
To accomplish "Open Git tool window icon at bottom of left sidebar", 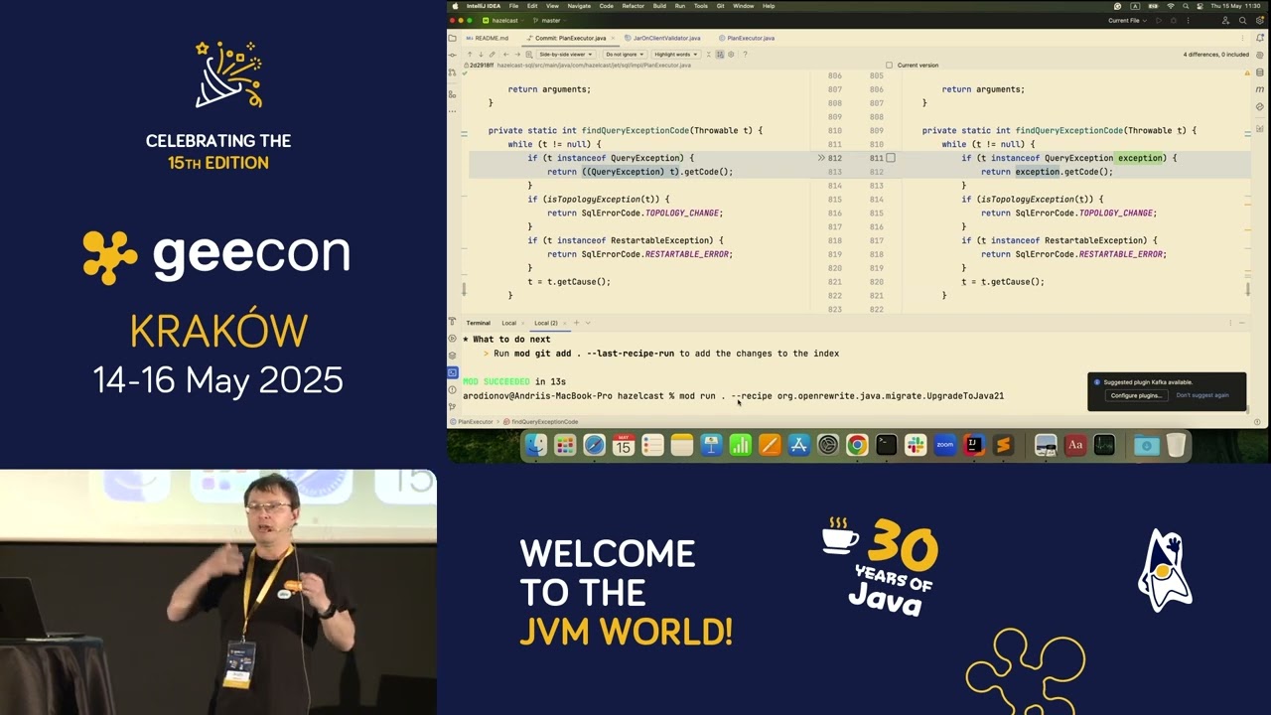I will pos(453,406).
